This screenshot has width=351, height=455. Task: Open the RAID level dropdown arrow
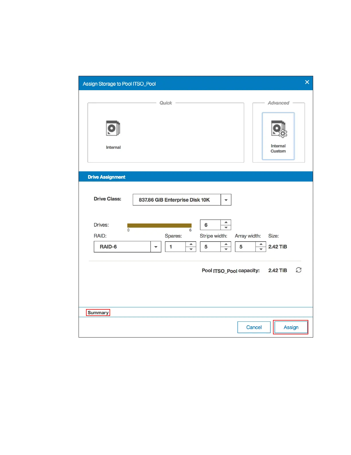156,247
